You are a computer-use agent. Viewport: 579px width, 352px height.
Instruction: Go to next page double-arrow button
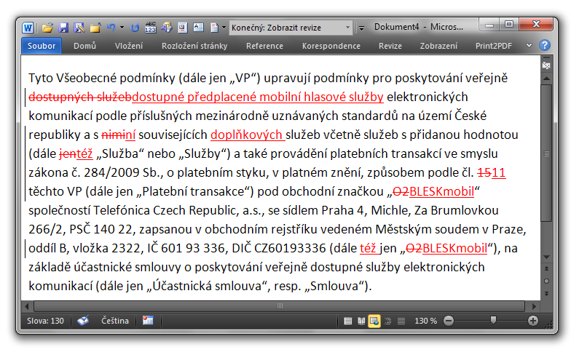point(546,294)
